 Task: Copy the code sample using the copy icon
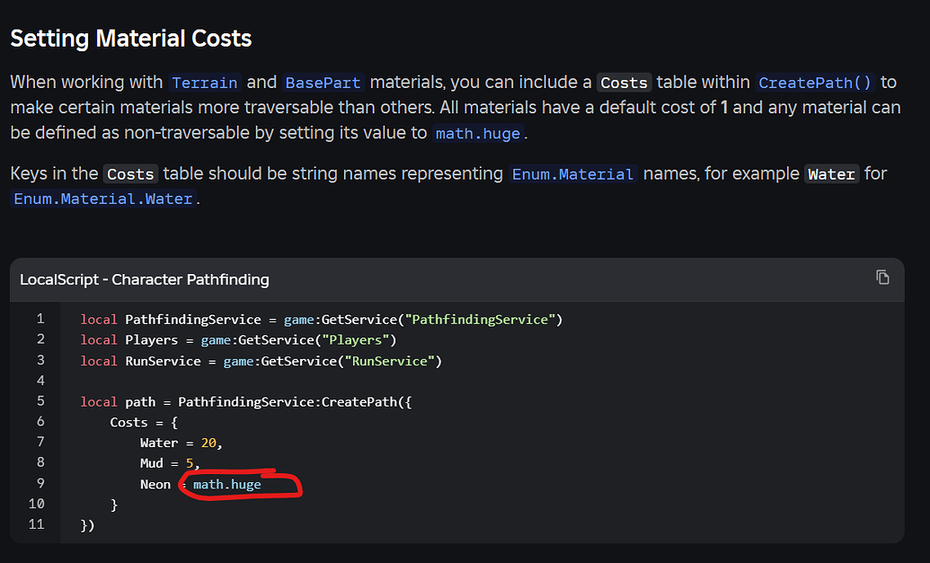tap(882, 277)
